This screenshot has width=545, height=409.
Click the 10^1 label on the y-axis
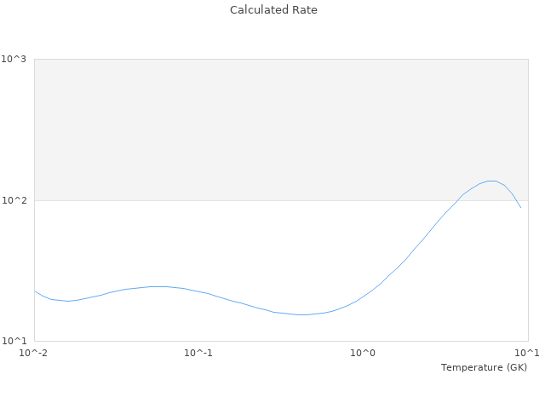pyautogui.click(x=14, y=342)
